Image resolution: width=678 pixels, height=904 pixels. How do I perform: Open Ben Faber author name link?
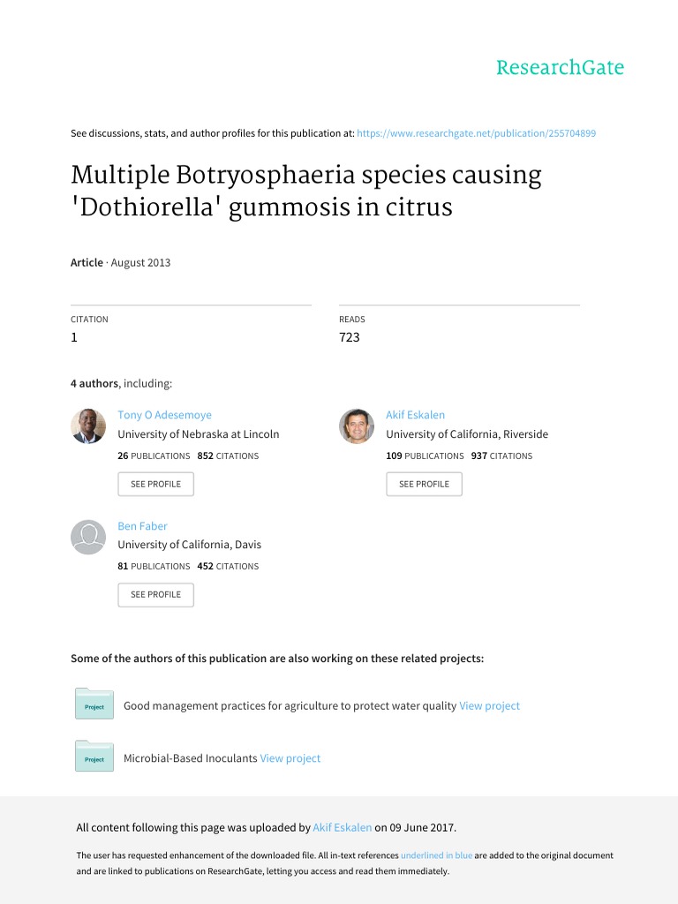(141, 525)
